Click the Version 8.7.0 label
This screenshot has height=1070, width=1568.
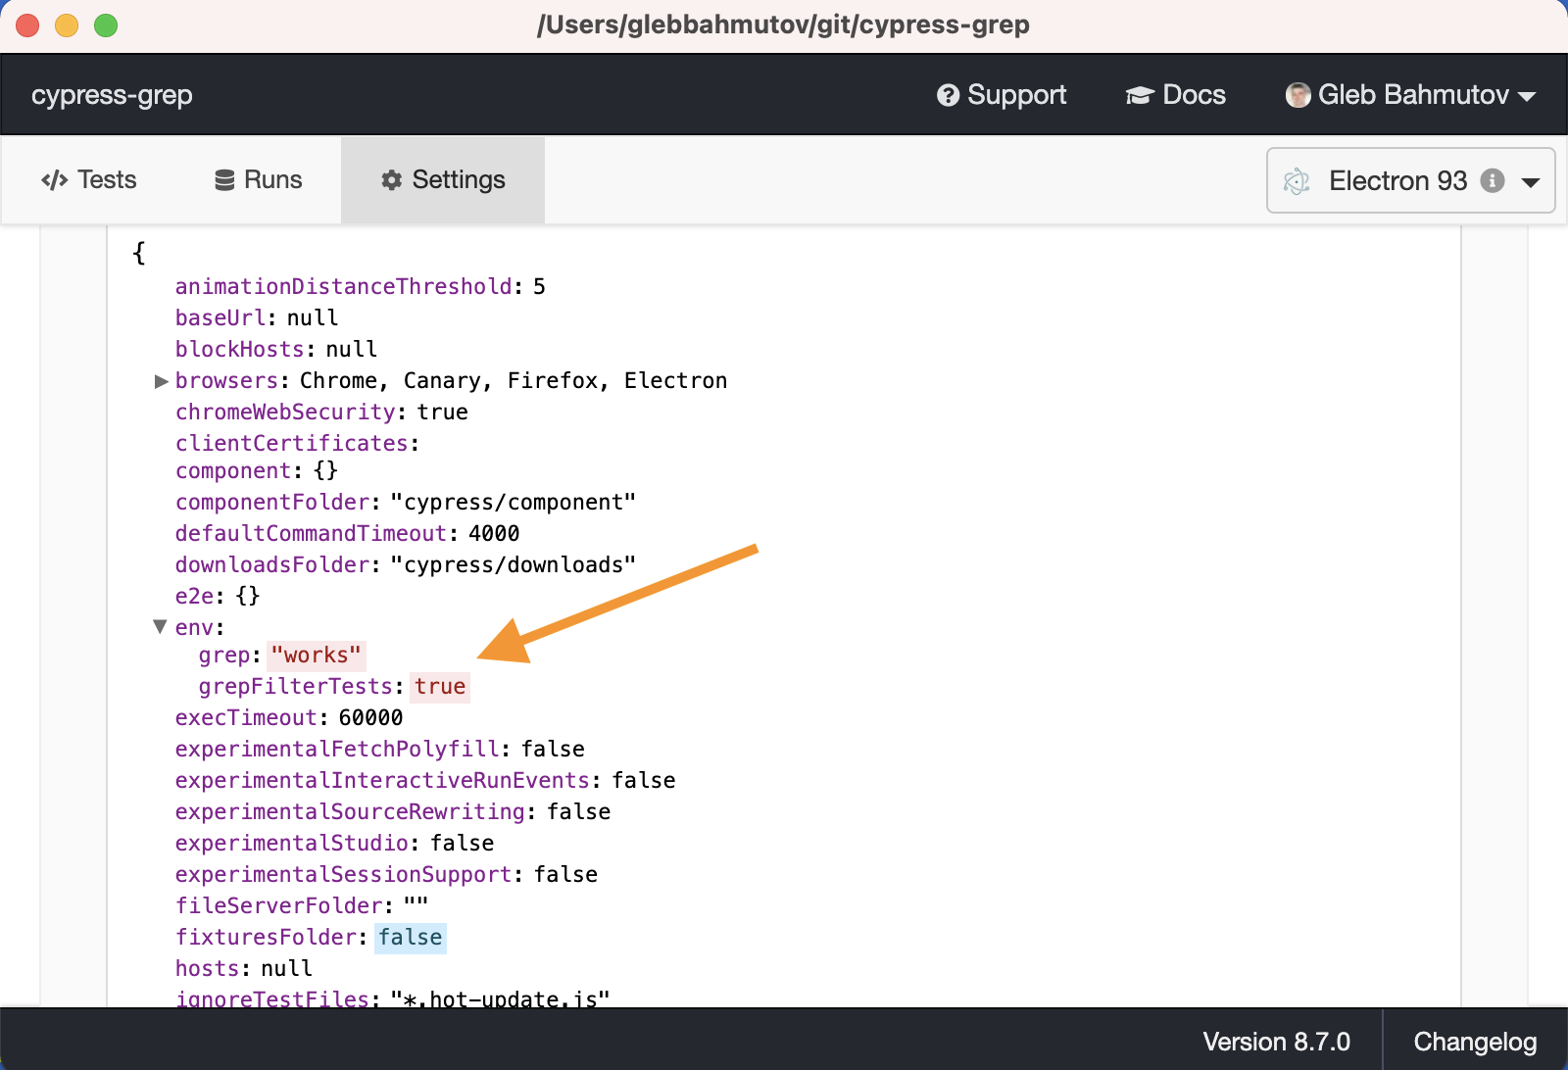pos(1276,1042)
